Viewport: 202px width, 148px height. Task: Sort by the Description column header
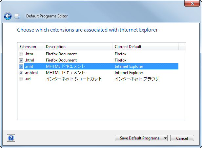(78, 47)
